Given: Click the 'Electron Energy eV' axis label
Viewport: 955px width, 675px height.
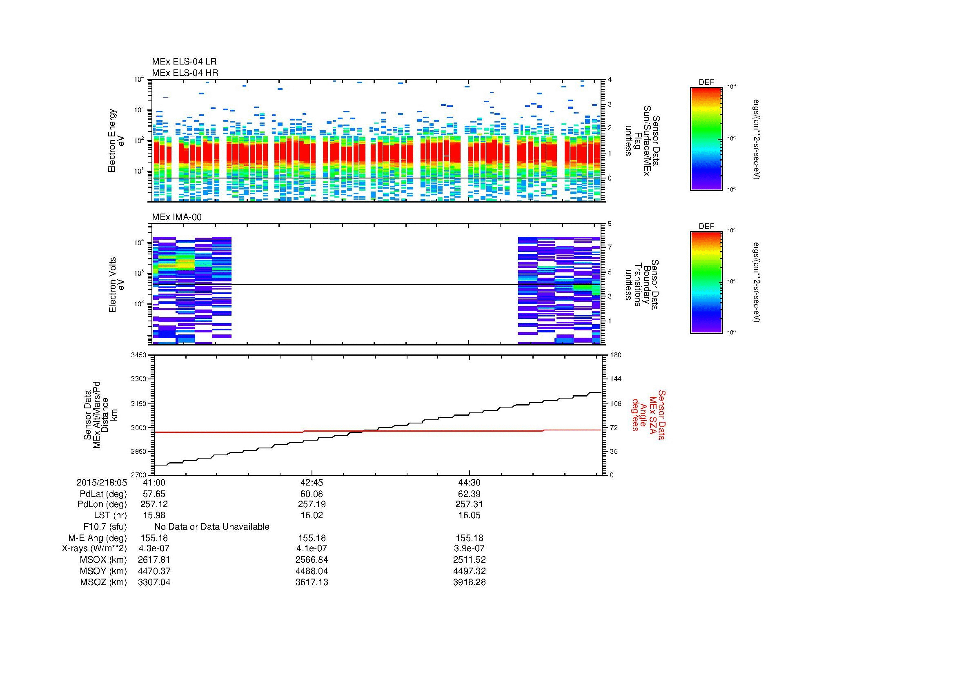Looking at the screenshot, I should click(x=116, y=140).
